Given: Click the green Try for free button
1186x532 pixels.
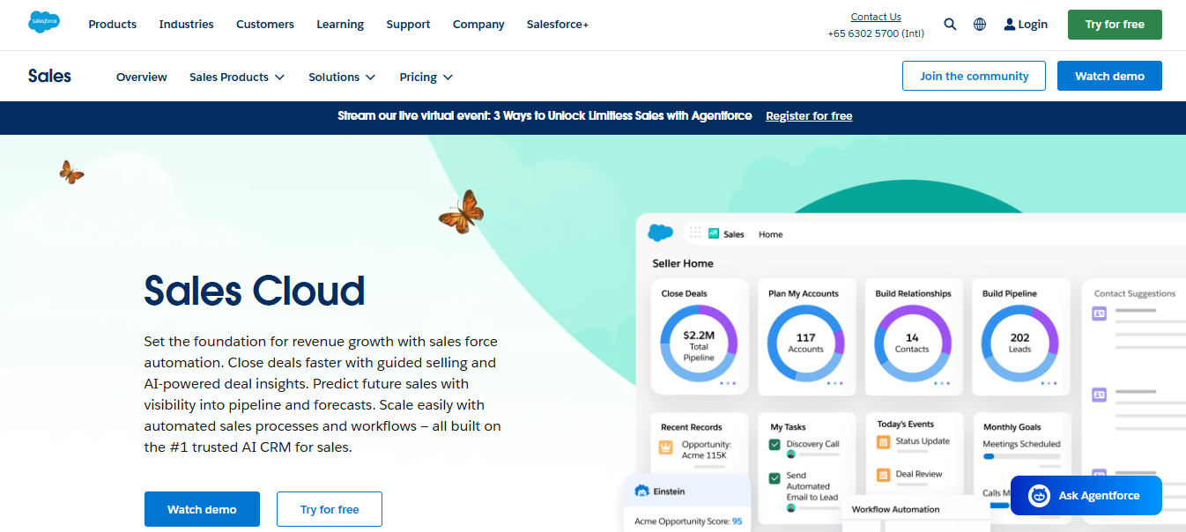Looking at the screenshot, I should pyautogui.click(x=1115, y=25).
